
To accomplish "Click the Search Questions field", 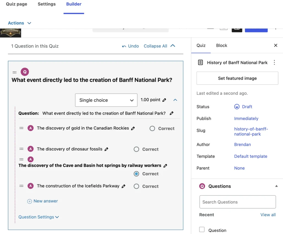I will coord(237,202).
